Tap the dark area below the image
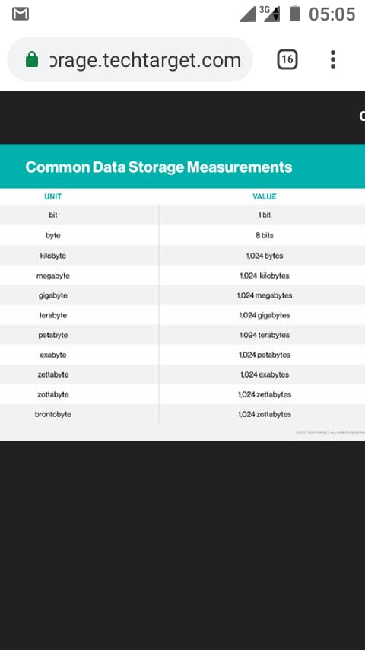365x650 pixels. [x=182, y=546]
